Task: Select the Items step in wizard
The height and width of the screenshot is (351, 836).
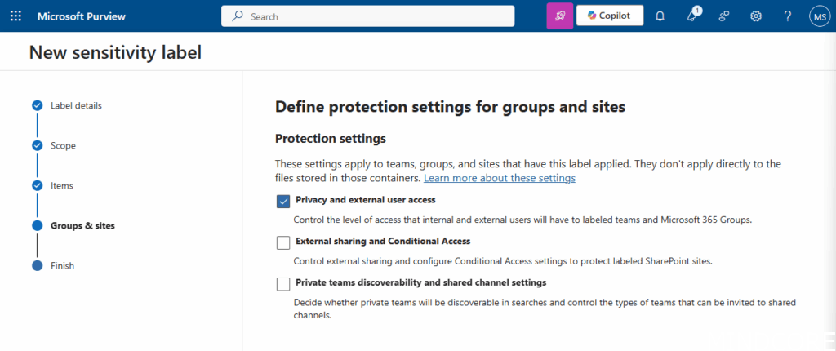Action: tap(62, 185)
